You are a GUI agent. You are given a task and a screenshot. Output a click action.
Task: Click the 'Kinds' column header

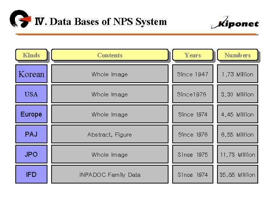(x=31, y=55)
